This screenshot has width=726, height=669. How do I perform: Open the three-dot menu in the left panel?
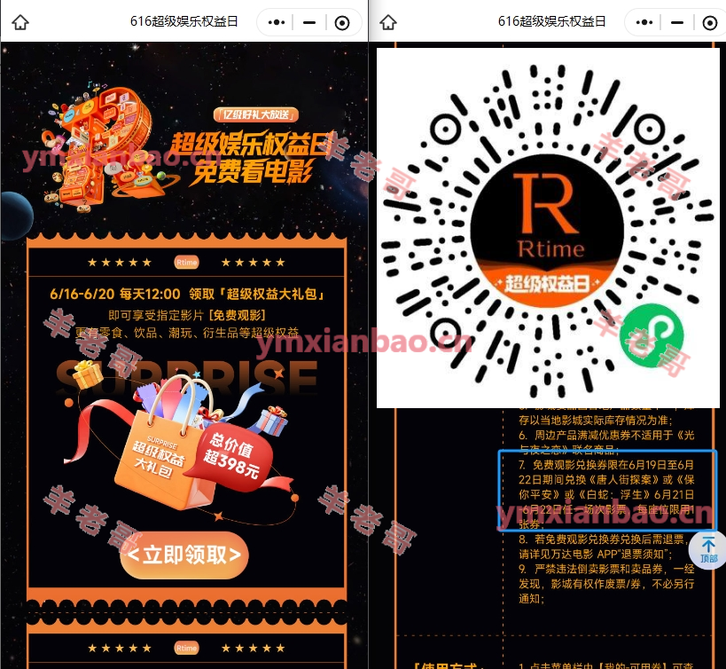tap(276, 22)
